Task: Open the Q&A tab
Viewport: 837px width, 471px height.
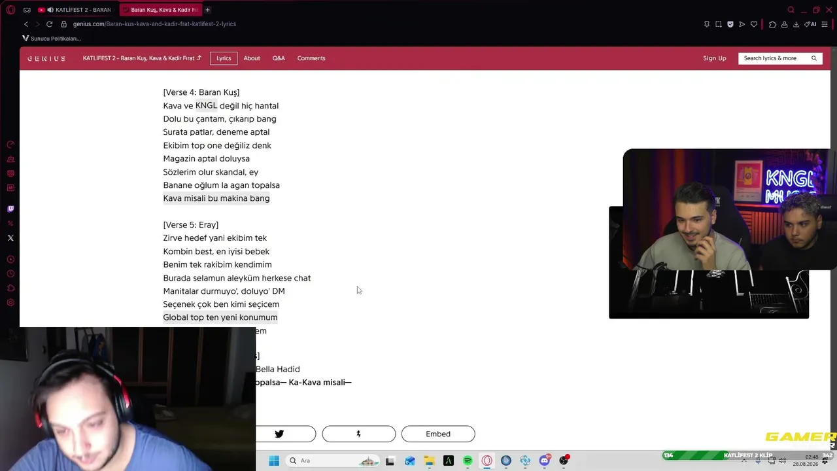Action: [279, 58]
